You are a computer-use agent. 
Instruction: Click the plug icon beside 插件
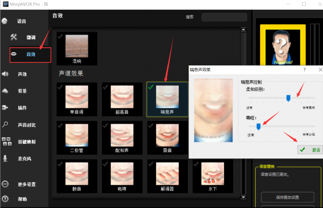click(x=5, y=107)
